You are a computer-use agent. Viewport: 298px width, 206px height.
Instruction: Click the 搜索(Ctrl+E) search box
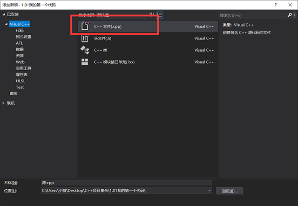point(253,15)
